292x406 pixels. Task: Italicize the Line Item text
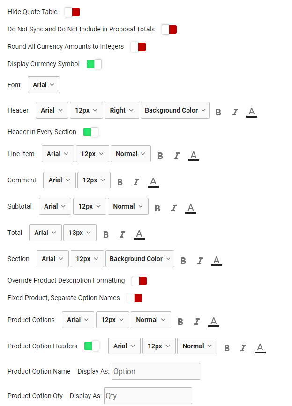pos(177,155)
